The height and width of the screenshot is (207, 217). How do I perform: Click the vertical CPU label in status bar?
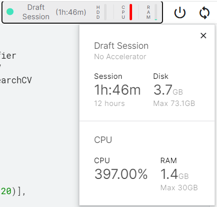tap(123, 12)
